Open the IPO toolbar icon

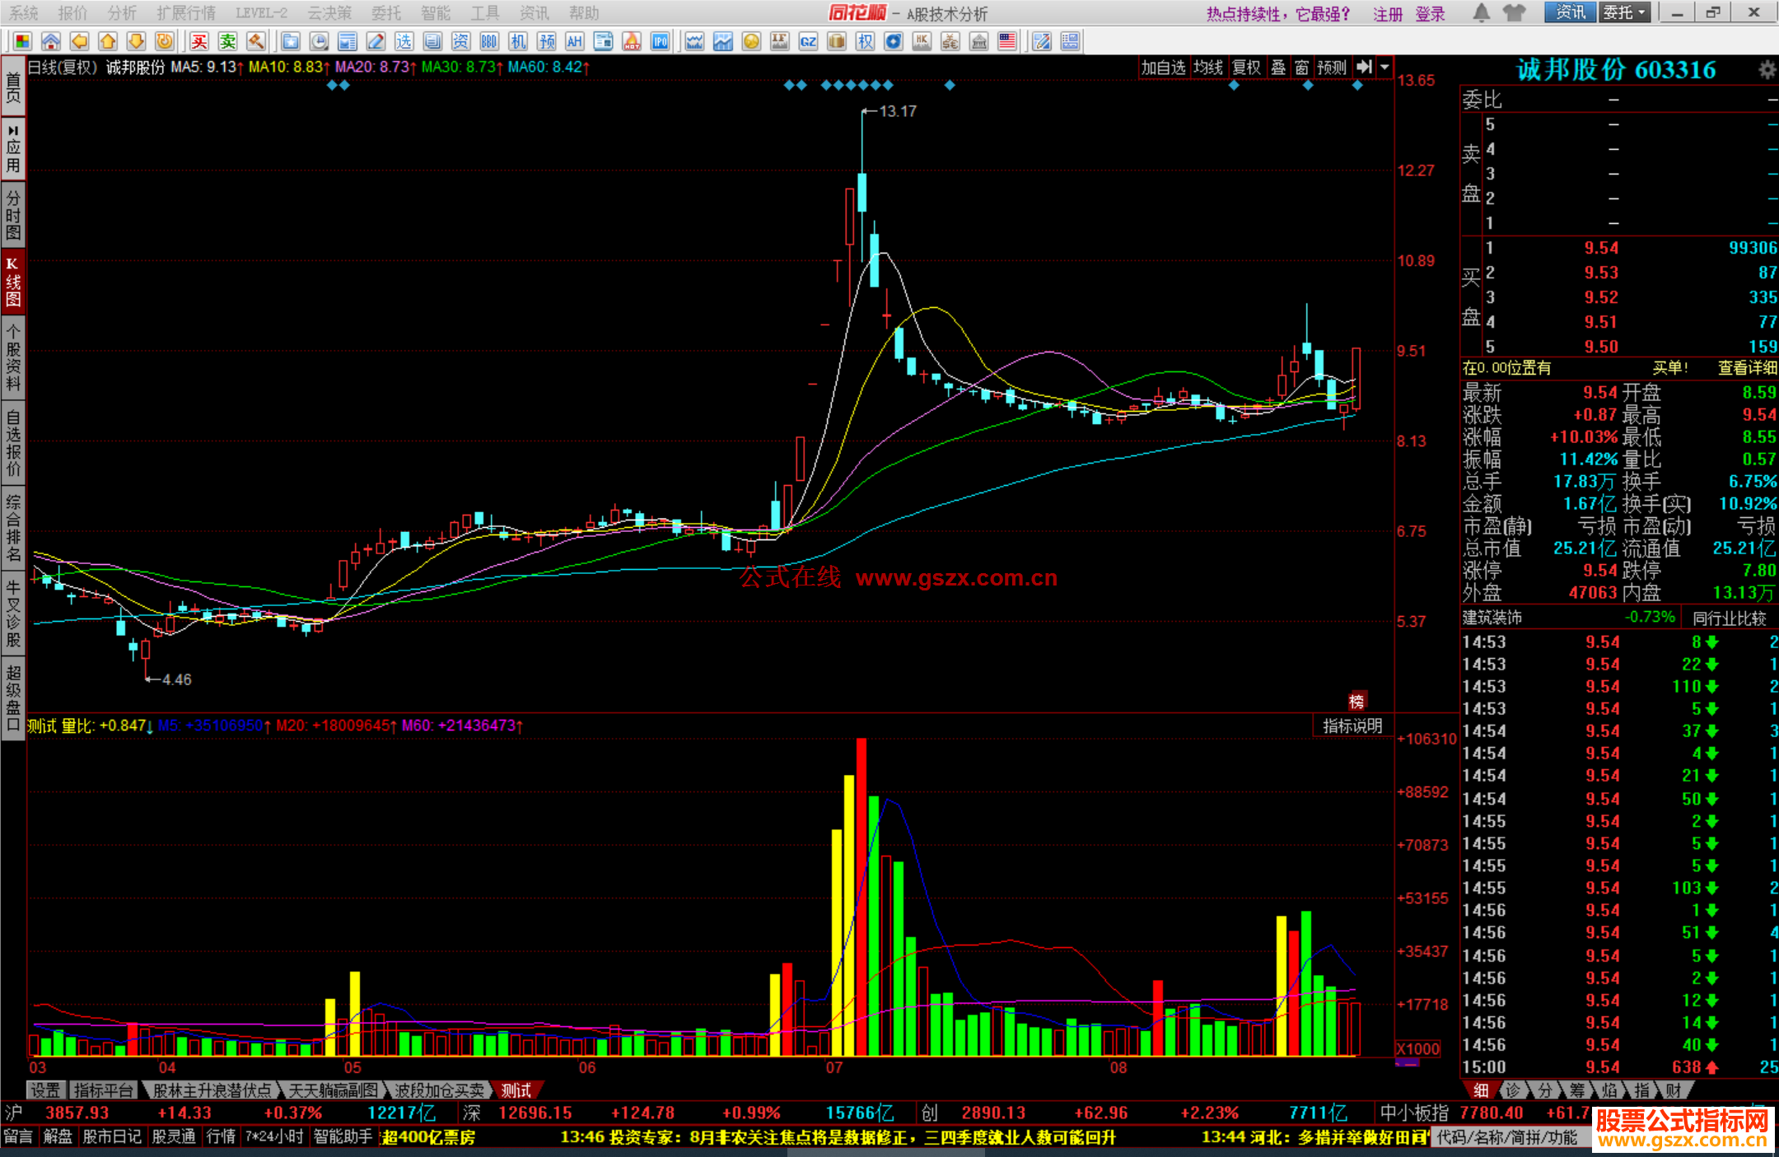pyautogui.click(x=661, y=41)
